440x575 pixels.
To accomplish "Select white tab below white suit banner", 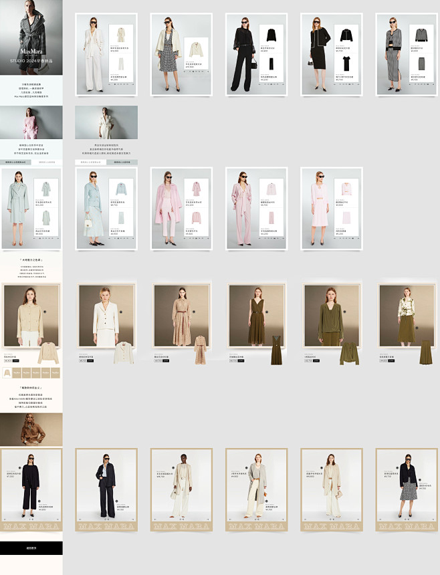I will coord(90,162).
